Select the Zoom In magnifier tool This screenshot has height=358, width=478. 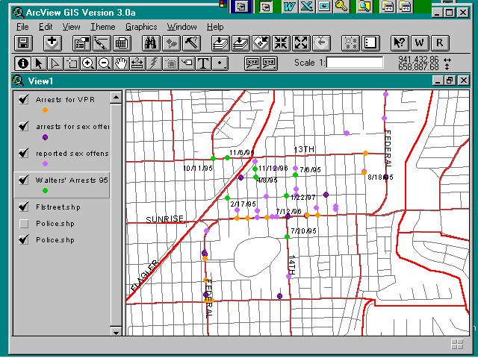point(88,63)
